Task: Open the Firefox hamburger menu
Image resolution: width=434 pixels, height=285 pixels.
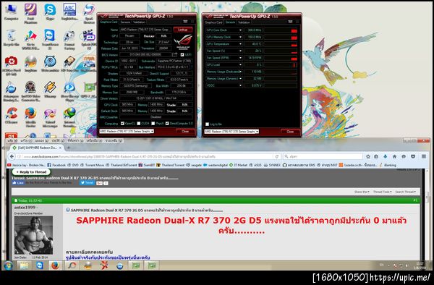Action: click(423, 156)
